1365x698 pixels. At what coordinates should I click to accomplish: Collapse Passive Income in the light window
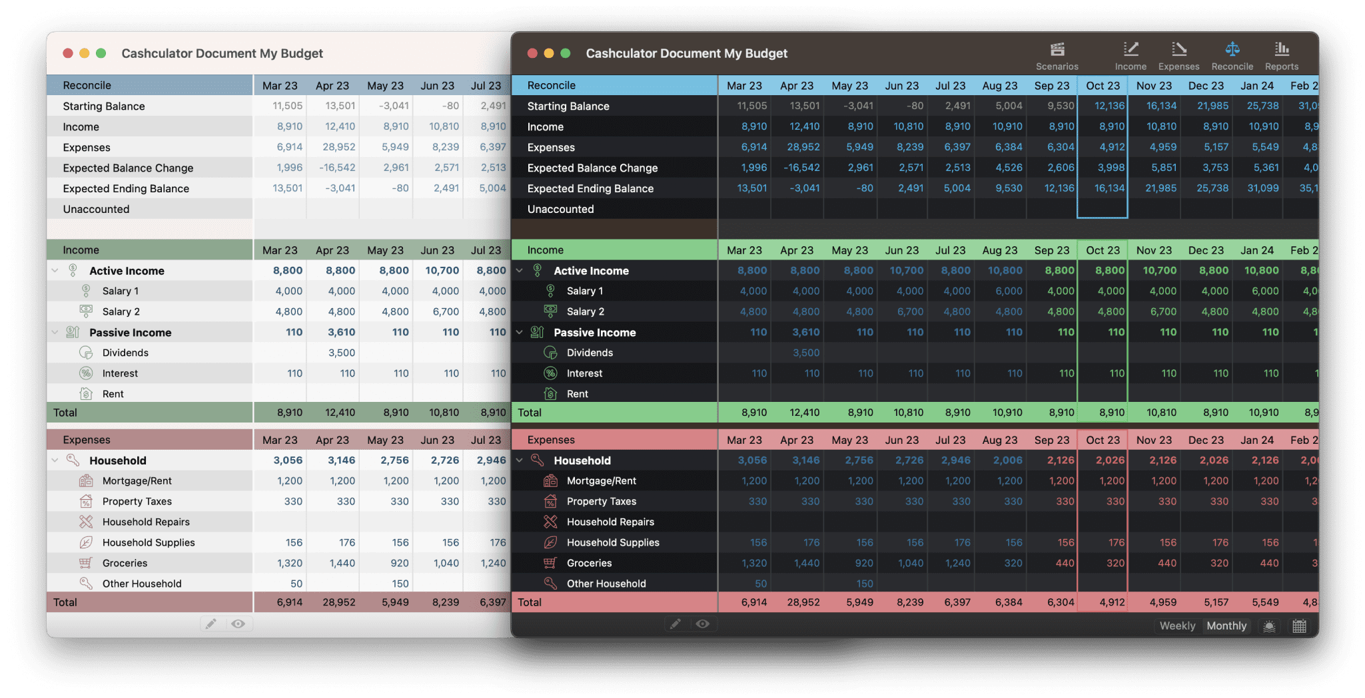(x=55, y=332)
